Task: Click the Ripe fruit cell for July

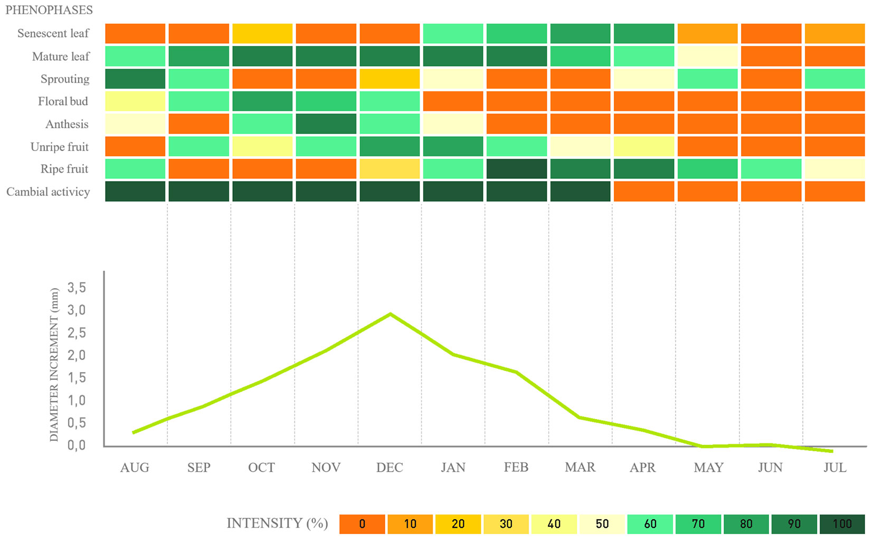Action: tap(834, 169)
